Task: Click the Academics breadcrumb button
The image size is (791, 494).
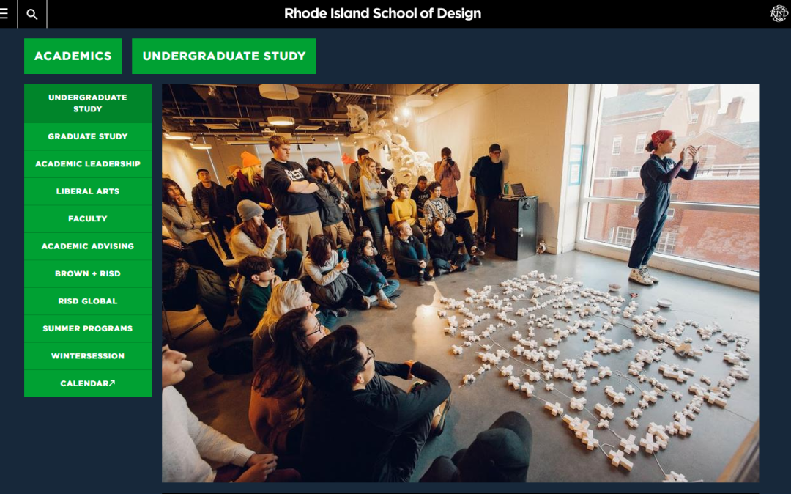Action: click(73, 56)
